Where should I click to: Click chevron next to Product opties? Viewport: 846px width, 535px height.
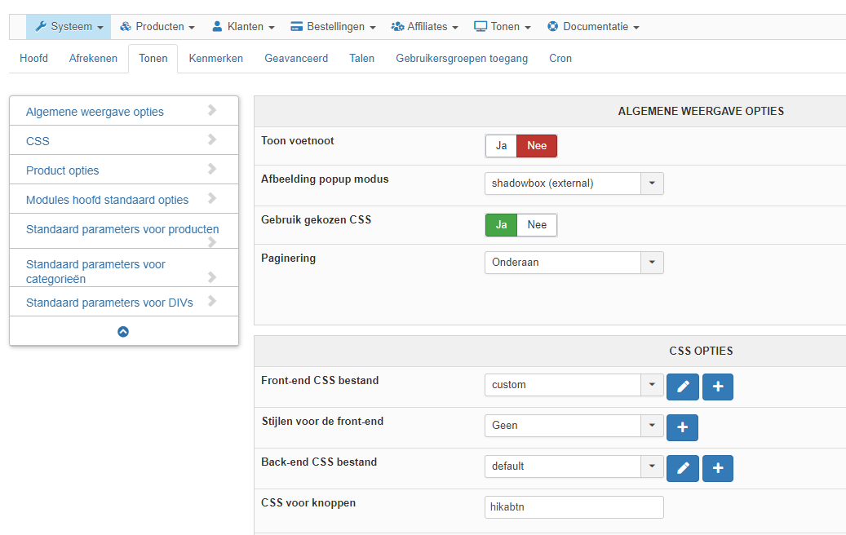[x=212, y=169]
